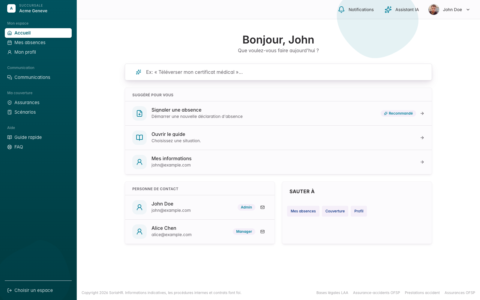Click the sparkle icon in search box
Screen dimensions: 480x300
pyautogui.click(x=139, y=72)
